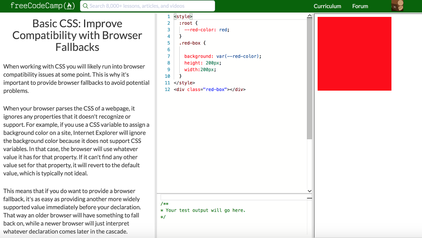Open the user profile avatar

(x=396, y=6)
